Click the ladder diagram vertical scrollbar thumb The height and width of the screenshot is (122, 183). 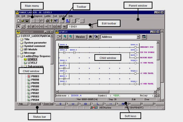(158, 52)
